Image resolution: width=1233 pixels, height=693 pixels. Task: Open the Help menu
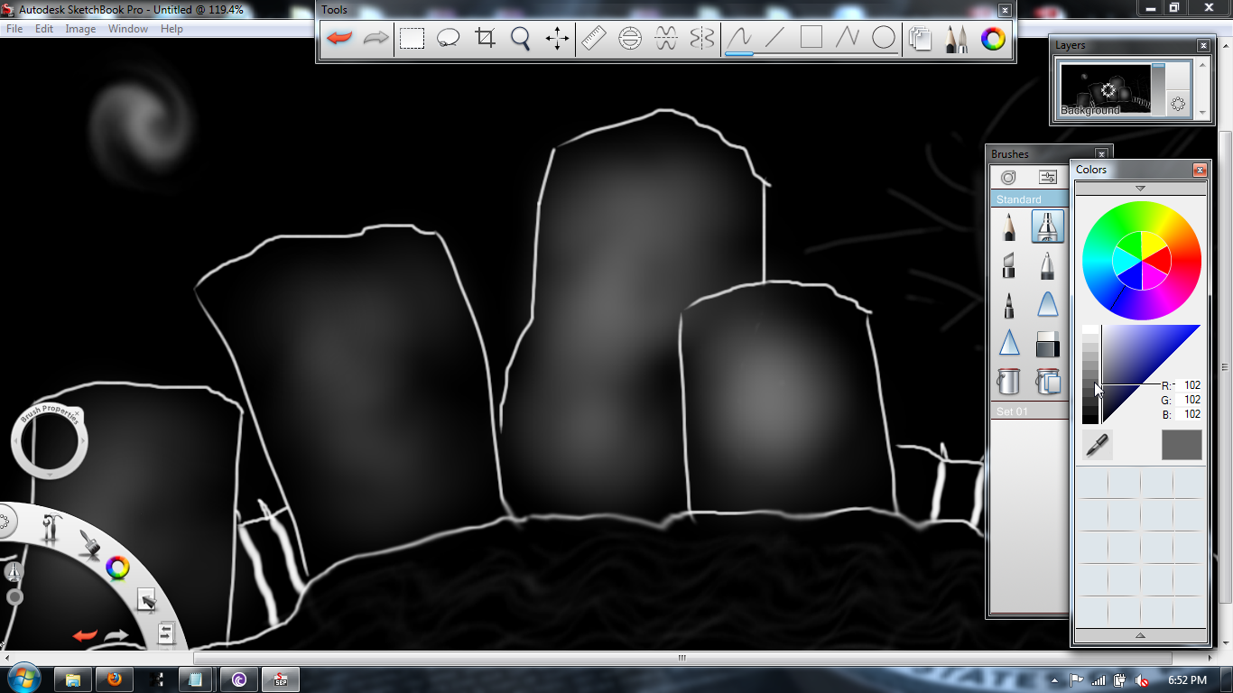click(x=172, y=29)
